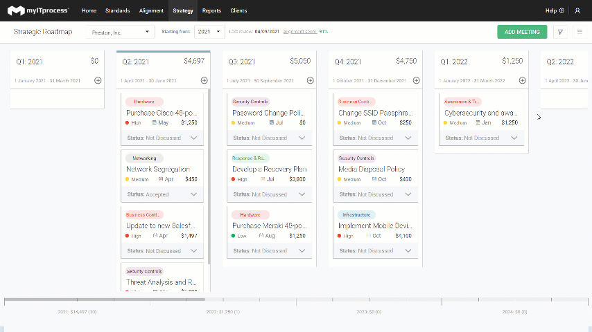Open the filter funnel icon
The image size is (592, 332).
pos(560,32)
